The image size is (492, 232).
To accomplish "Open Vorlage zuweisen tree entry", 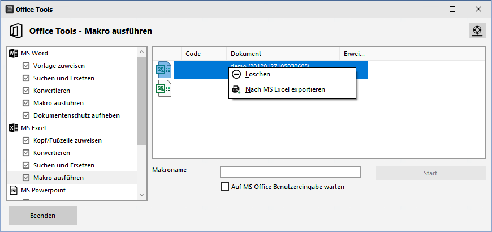I will coord(59,66).
